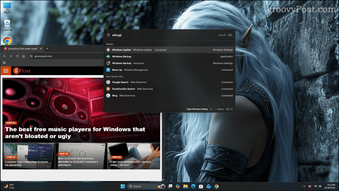The width and height of the screenshot is (339, 191).
Task: Click the Chrome home button
Action: [24, 56]
